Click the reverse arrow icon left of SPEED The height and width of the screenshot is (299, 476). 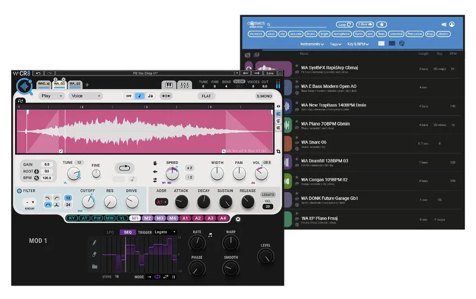point(155,171)
